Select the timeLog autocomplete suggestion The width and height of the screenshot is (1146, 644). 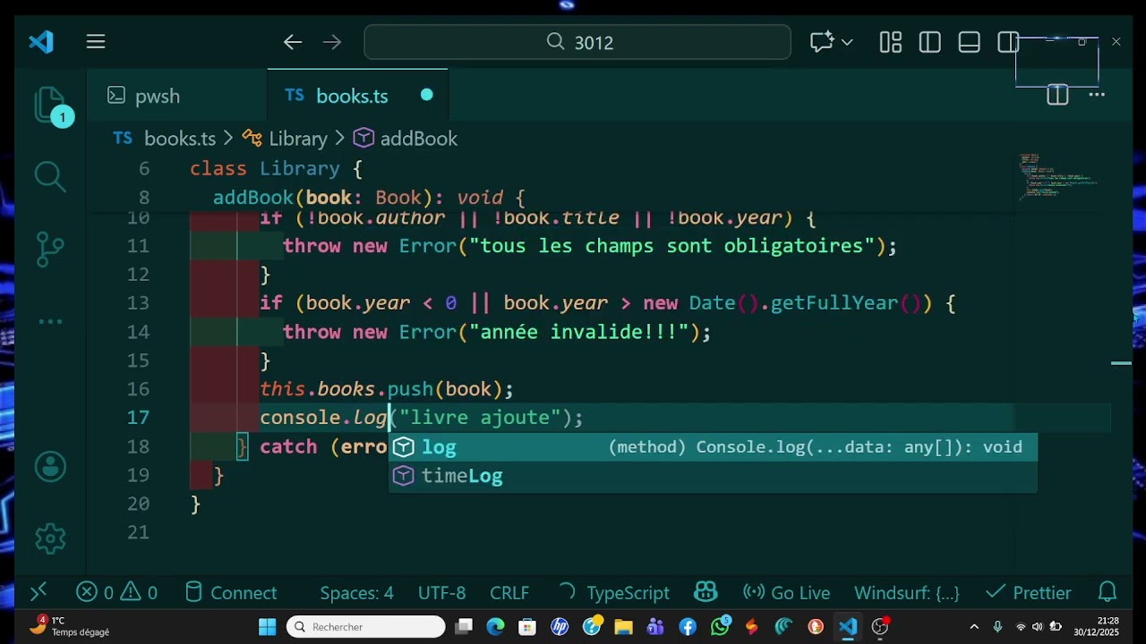pyautogui.click(x=713, y=475)
